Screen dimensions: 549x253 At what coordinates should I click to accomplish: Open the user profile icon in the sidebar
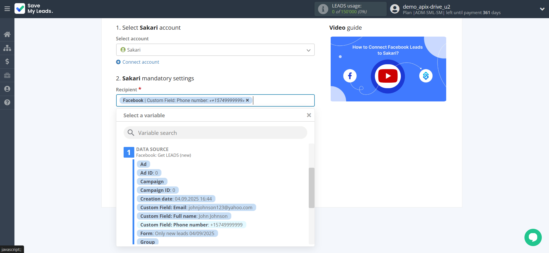tap(7, 89)
